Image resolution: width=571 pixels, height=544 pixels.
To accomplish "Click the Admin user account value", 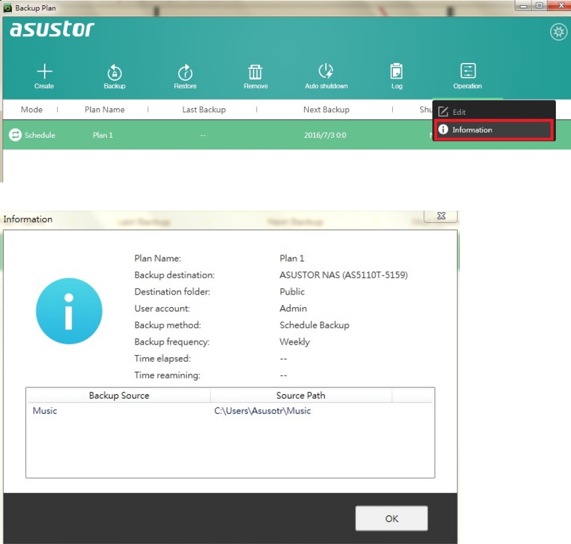I will tap(293, 308).
